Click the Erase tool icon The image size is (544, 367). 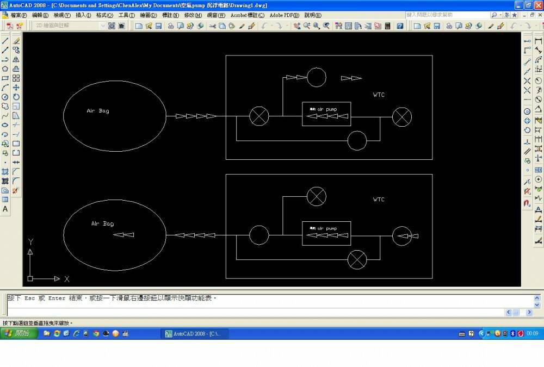(16, 41)
